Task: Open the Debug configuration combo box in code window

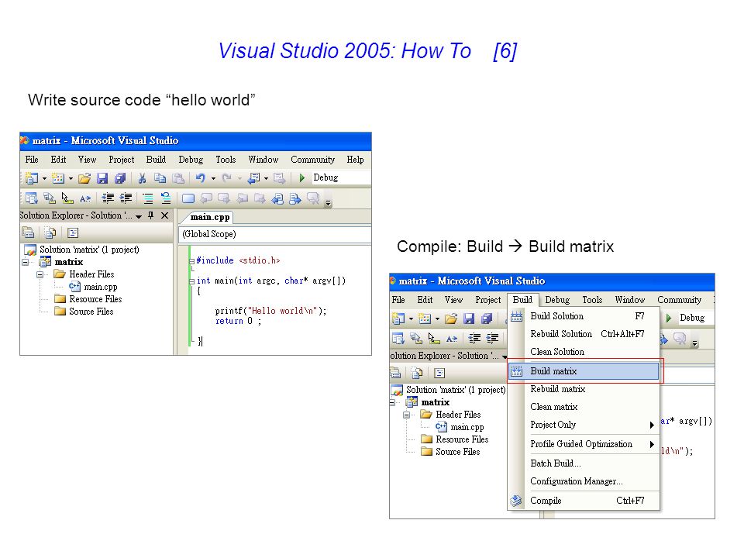Action: point(341,177)
